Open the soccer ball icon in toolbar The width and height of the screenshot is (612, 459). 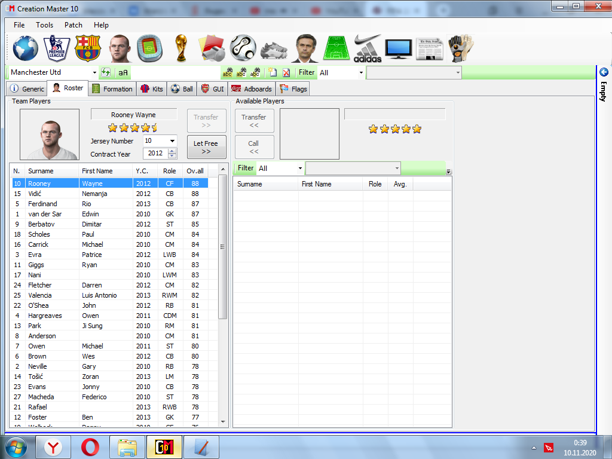pos(243,48)
